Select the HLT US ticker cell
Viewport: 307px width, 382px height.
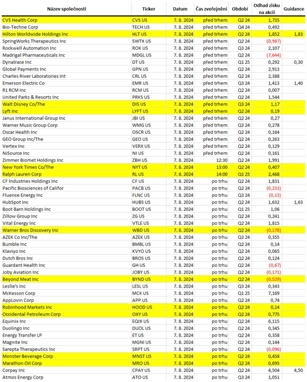click(x=148, y=34)
